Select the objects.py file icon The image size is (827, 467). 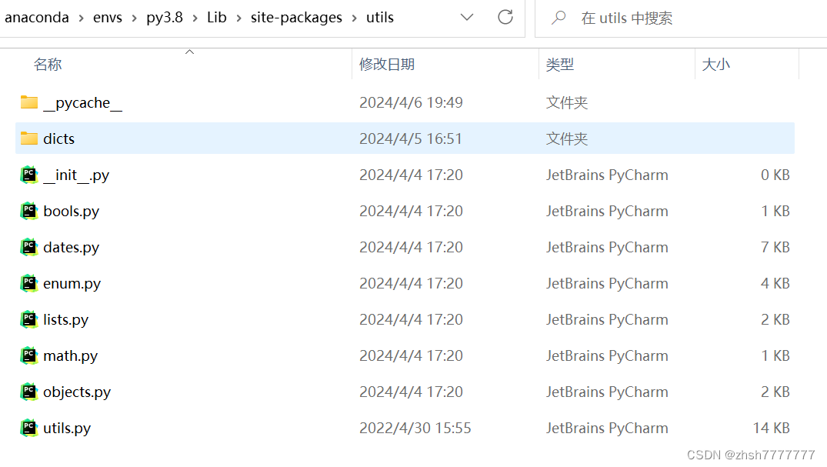pyautogui.click(x=28, y=392)
